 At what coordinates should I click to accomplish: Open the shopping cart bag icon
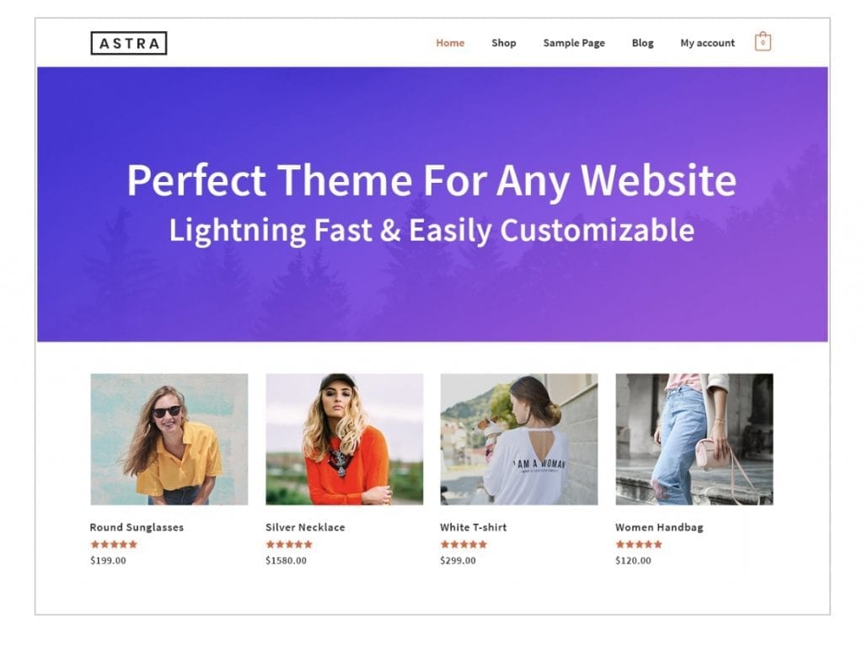click(x=762, y=42)
